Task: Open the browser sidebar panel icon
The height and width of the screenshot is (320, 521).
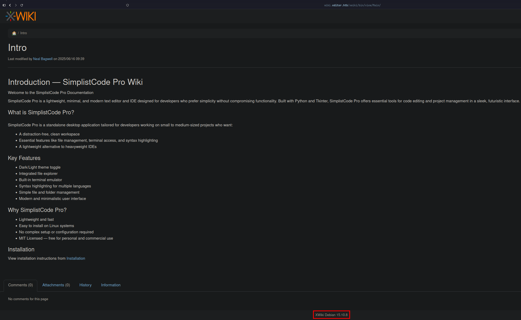Action: point(4,5)
